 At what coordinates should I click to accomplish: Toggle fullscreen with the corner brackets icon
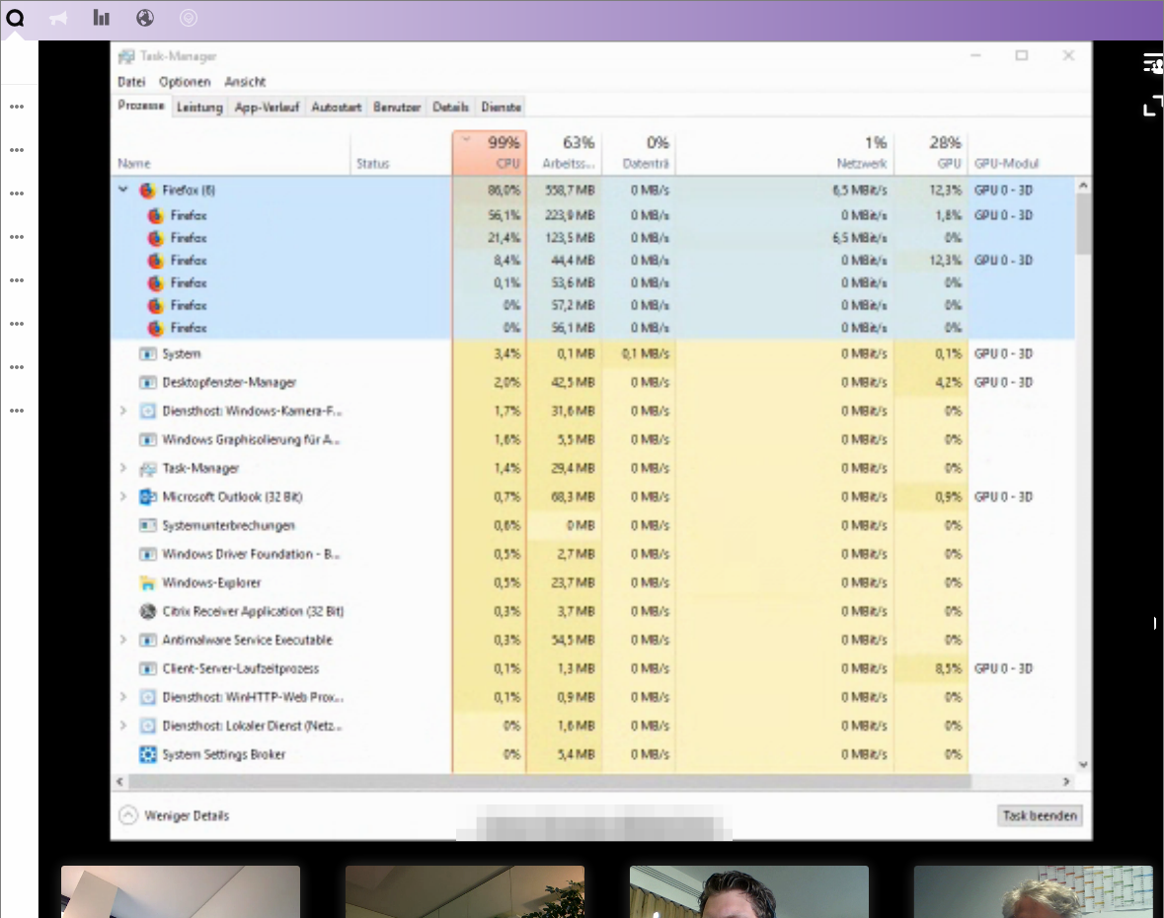click(x=1153, y=106)
